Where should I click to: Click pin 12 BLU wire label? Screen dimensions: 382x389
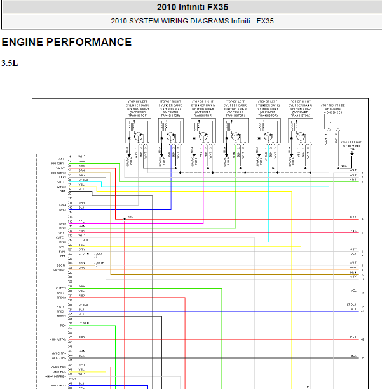(x=81, y=208)
